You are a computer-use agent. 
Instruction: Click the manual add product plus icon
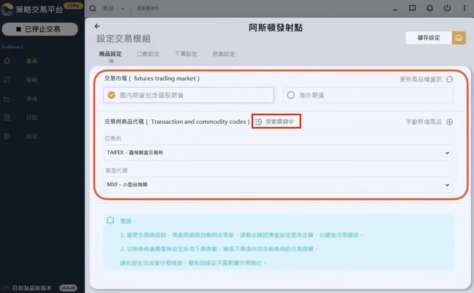tap(449, 122)
